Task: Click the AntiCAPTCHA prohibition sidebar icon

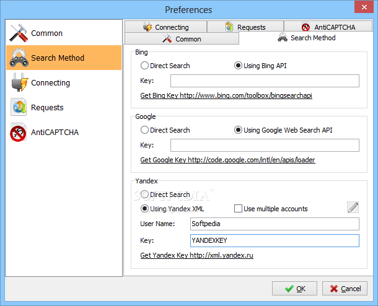Action: point(18,133)
